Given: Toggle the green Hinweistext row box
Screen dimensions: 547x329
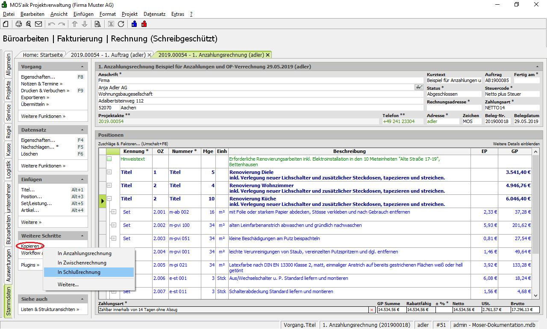Looking at the screenshot, I should [x=109, y=159].
